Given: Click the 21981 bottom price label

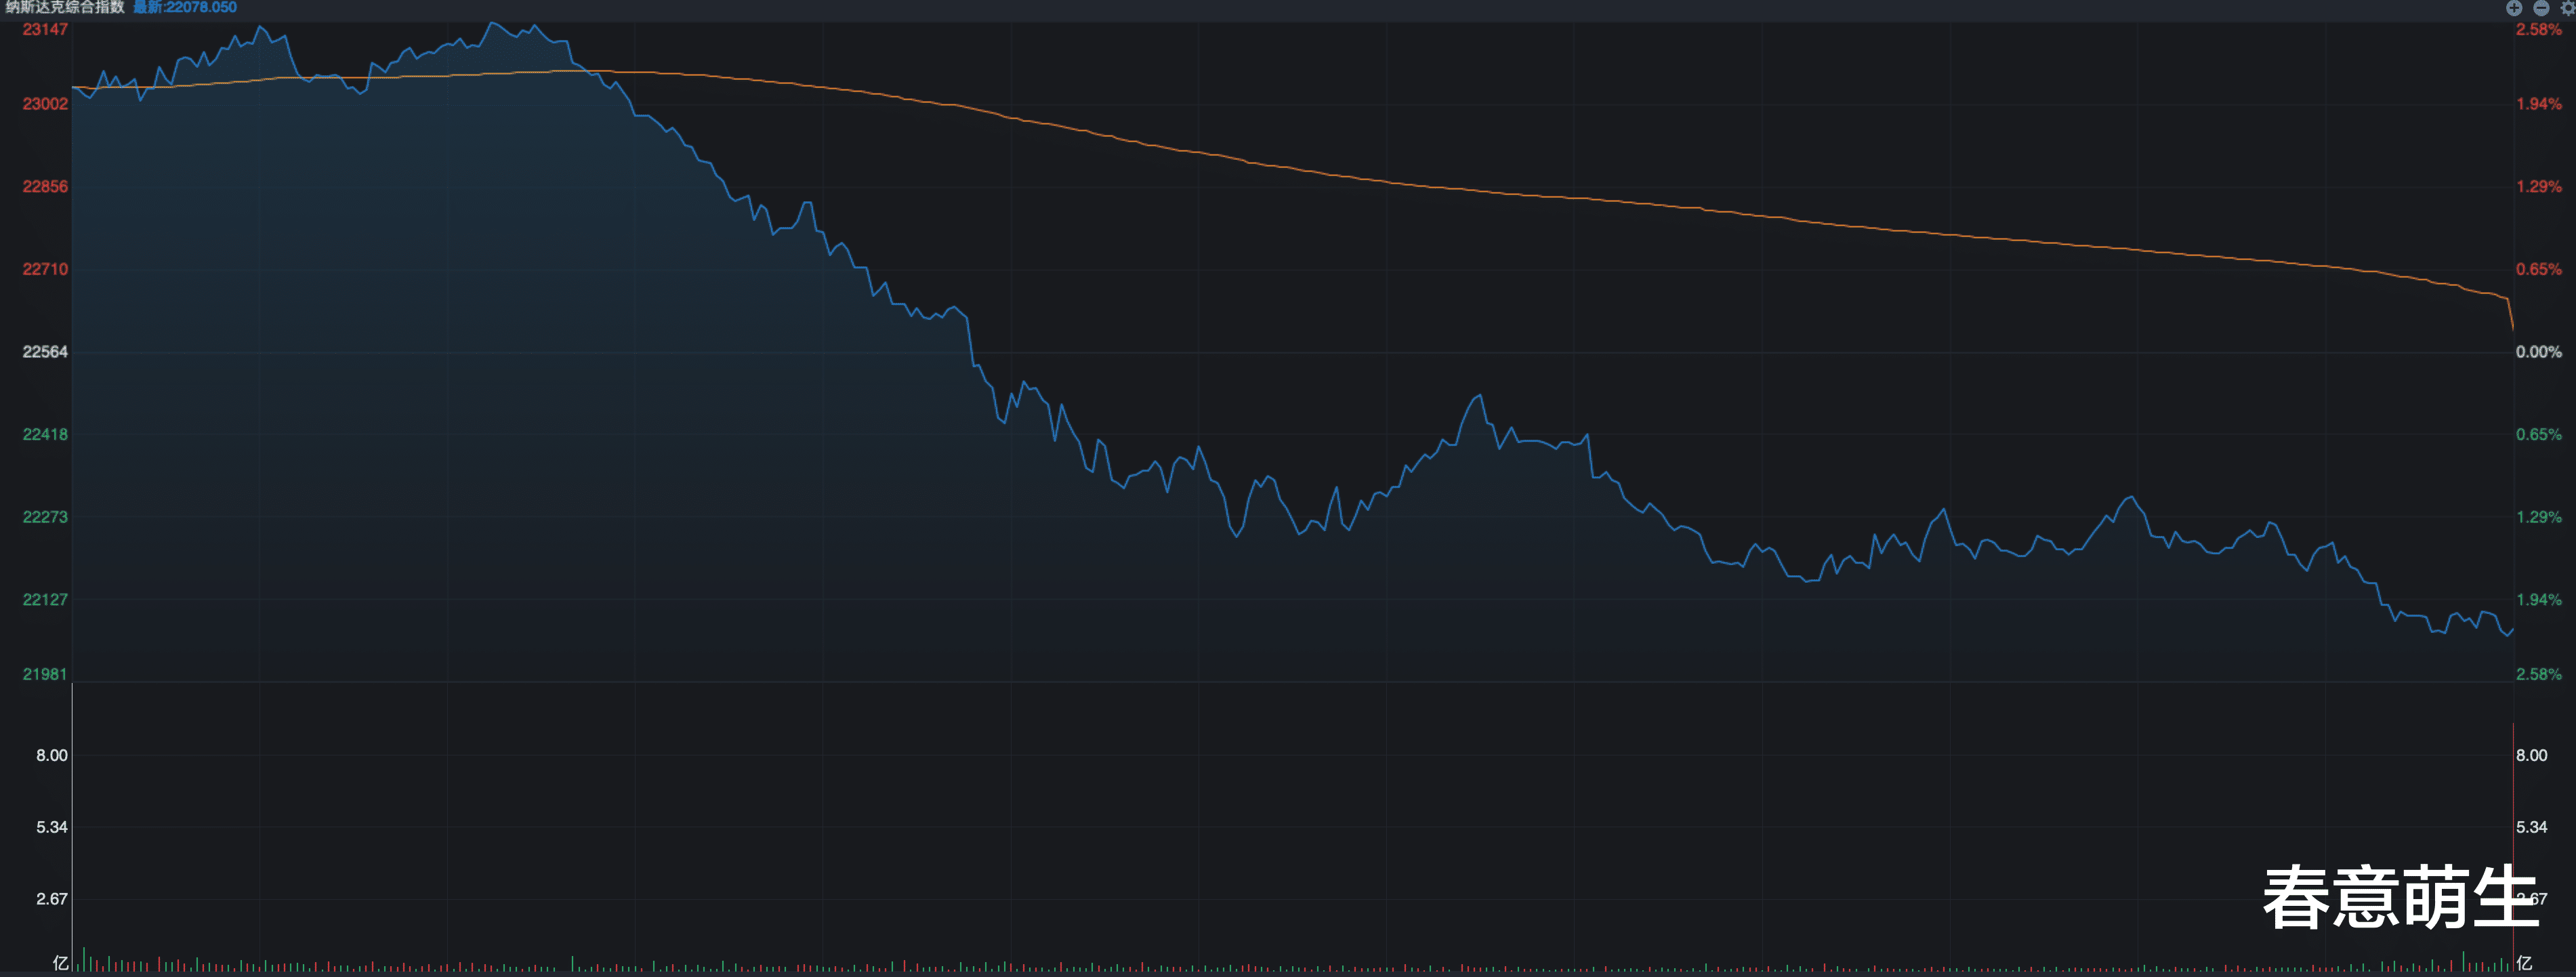Looking at the screenshot, I should [x=45, y=674].
